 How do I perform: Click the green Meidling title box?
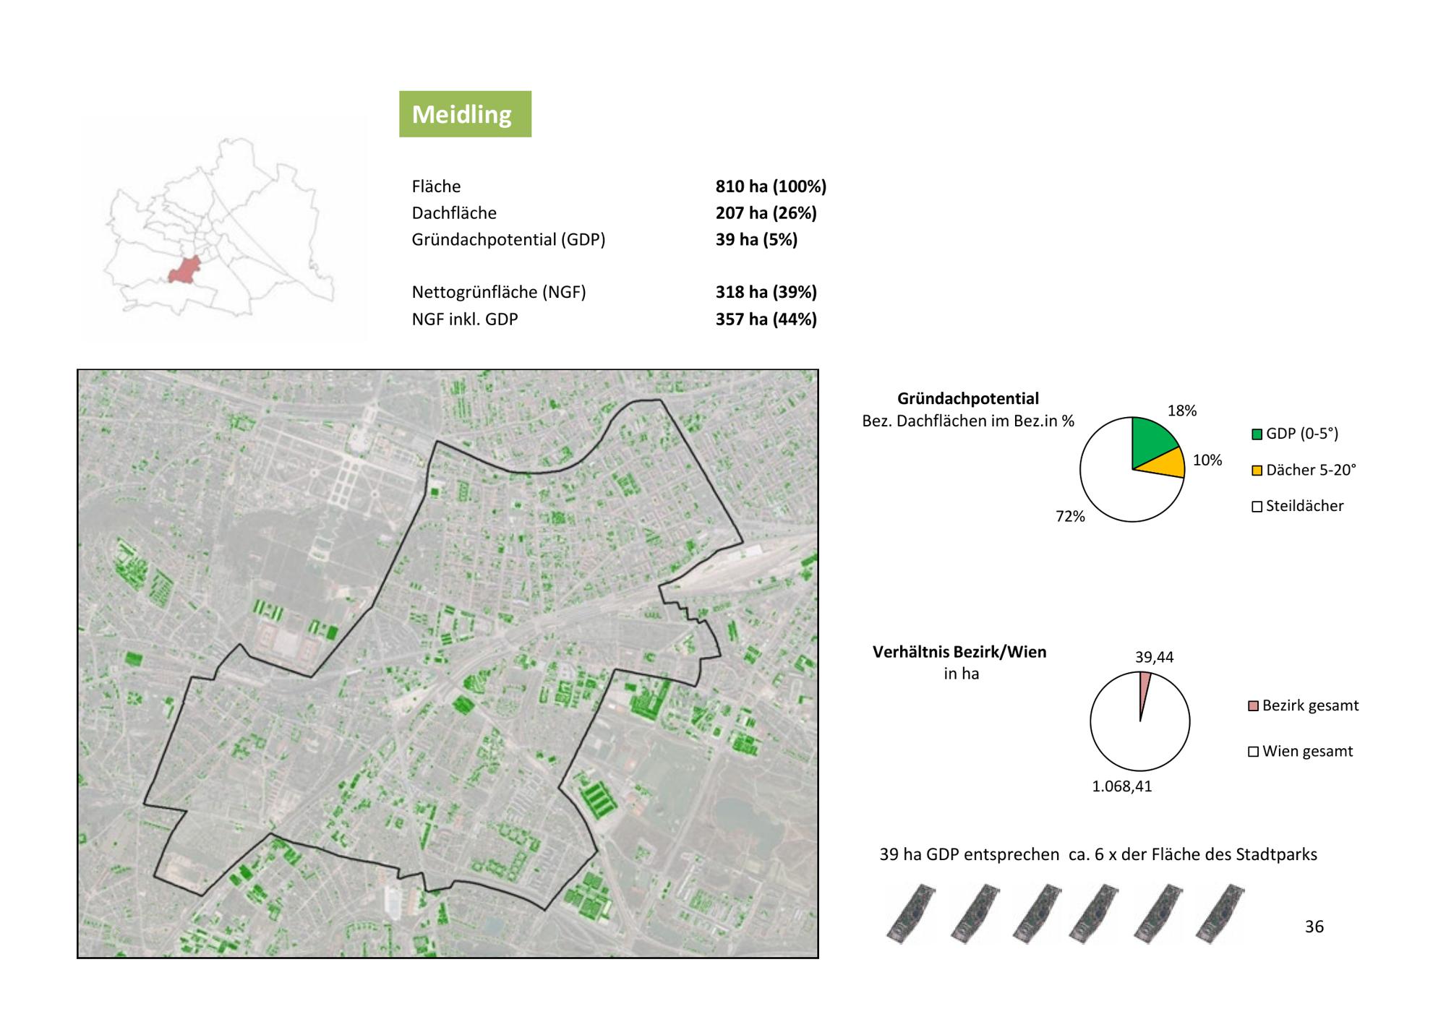pos(465,114)
